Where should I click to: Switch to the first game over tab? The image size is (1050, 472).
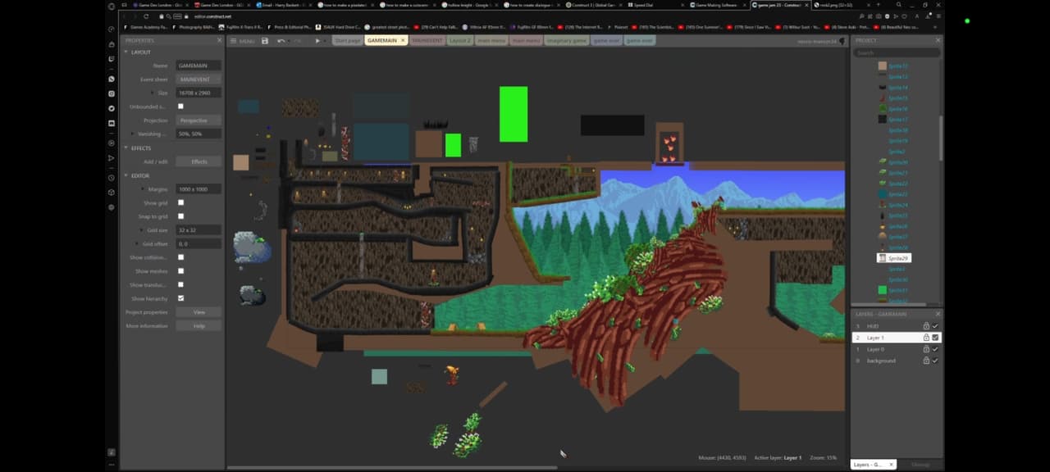tap(607, 40)
